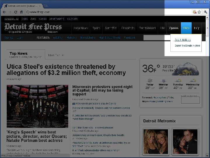The image size is (210, 158).
Task: Click the Log in link
Action: tap(20, 38)
